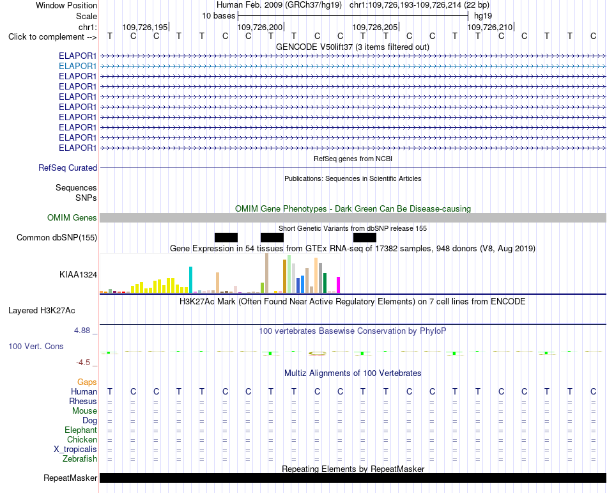
Task: Click the cyan bar in GTEx chart
Action: 190,279
